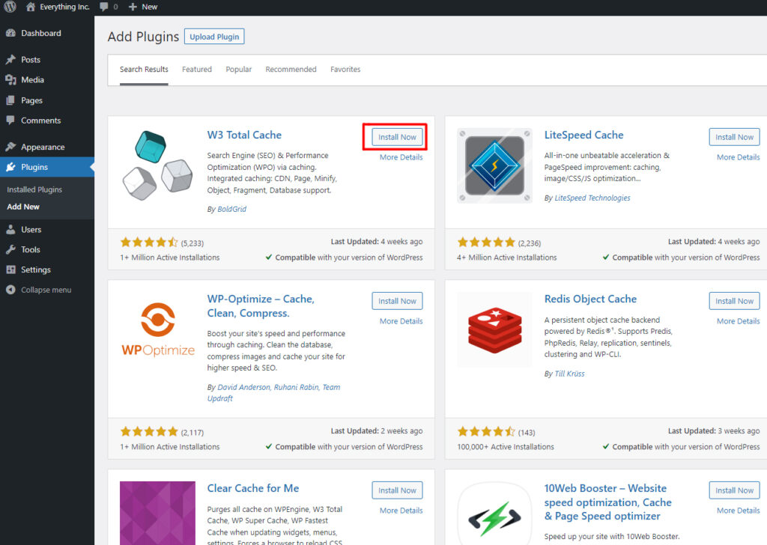Open More Details for LiteSpeed Cache
This screenshot has height=545, width=767.
coord(738,157)
